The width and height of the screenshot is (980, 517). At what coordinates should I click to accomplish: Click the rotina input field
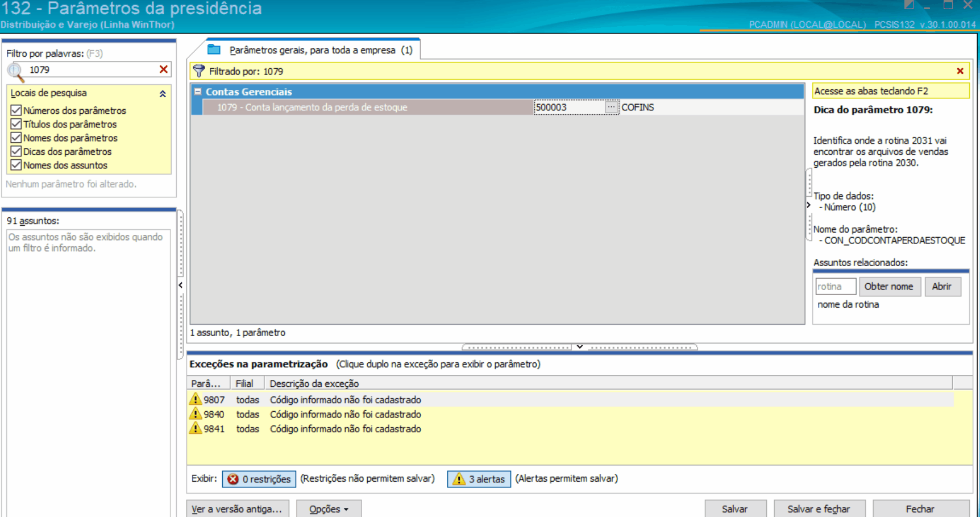[835, 287]
